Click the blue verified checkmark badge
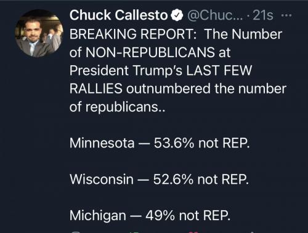This screenshot has width=308, height=233. click(177, 15)
